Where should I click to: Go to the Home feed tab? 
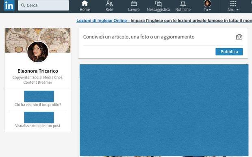[x=85, y=6]
